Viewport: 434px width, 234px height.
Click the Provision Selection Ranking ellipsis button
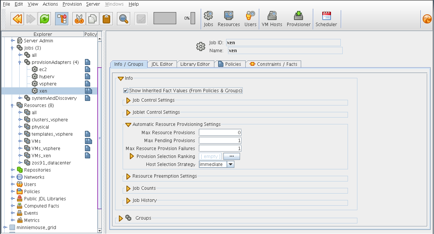click(x=232, y=157)
